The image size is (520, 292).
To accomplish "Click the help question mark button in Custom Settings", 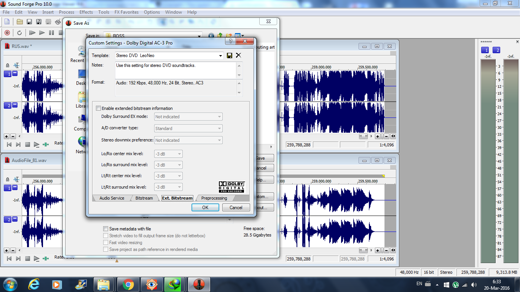I will [x=230, y=41].
